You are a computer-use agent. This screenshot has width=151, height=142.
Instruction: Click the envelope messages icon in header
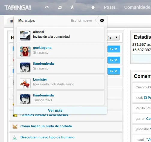coord(60,7)
